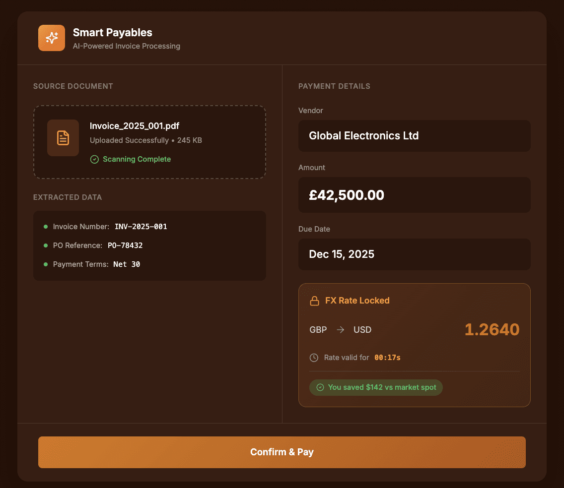The width and height of the screenshot is (564, 488).
Task: Click the invoice number INV-2025-001
Action: pyautogui.click(x=141, y=227)
